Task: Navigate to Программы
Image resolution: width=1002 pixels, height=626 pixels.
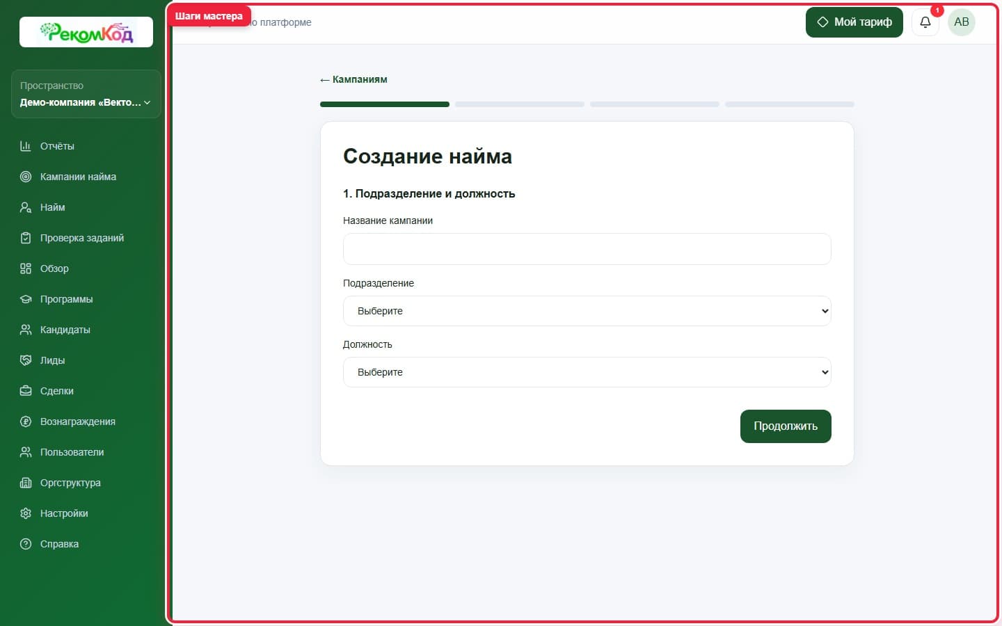Action: pyautogui.click(x=86, y=299)
